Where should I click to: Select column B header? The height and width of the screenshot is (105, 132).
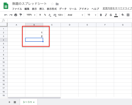pyautogui.click(x=34, y=25)
